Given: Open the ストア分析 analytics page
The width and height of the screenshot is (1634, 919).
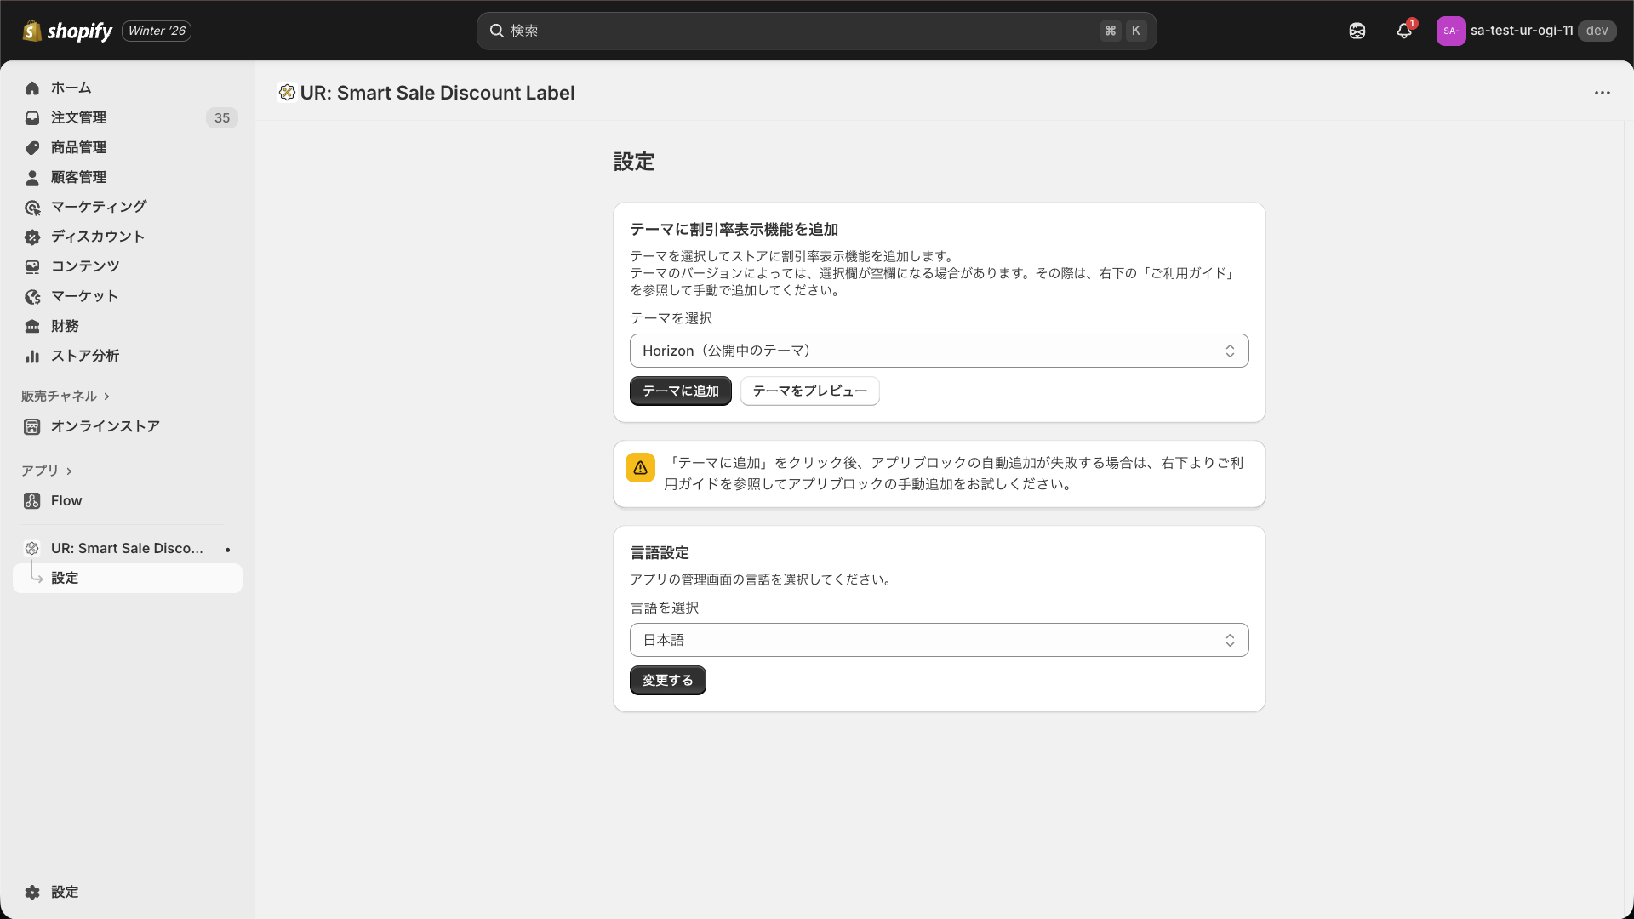Looking at the screenshot, I should (x=83, y=356).
